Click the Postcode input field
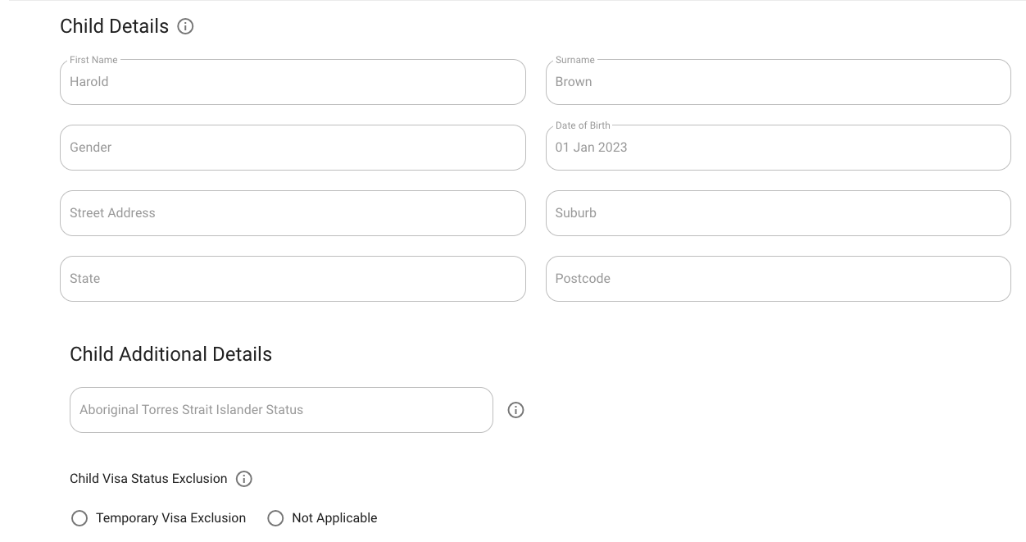Screen dimensions: 1026x542 778,279
